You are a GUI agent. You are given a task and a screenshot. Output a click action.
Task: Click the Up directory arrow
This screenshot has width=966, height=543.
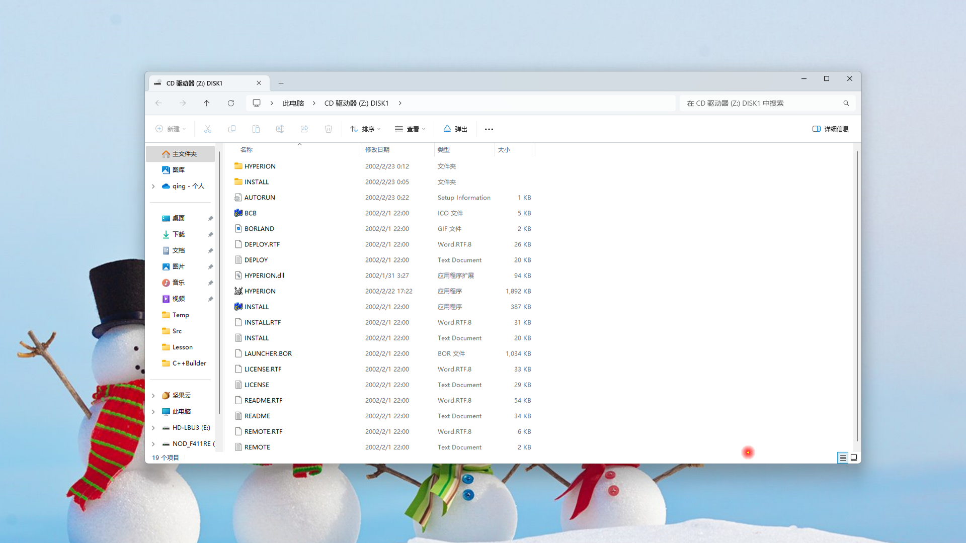[x=206, y=103]
